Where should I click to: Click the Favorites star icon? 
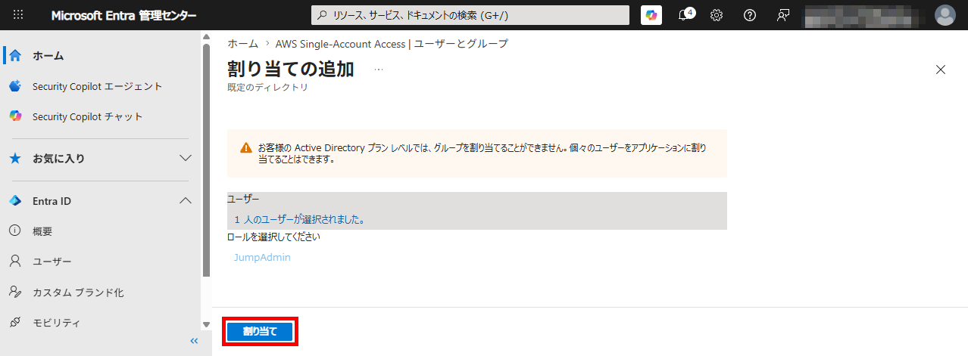(15, 159)
